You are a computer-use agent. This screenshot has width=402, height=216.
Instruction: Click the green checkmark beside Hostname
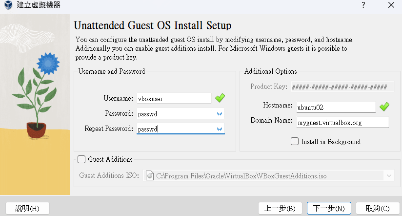[x=384, y=106]
